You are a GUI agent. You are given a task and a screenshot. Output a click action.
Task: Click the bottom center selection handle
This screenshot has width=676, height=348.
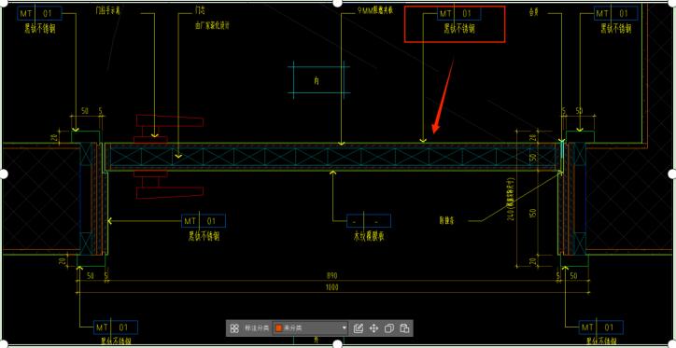[x=338, y=343]
